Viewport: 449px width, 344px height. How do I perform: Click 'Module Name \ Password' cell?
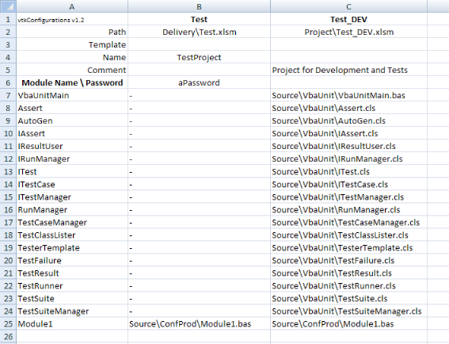pos(72,82)
